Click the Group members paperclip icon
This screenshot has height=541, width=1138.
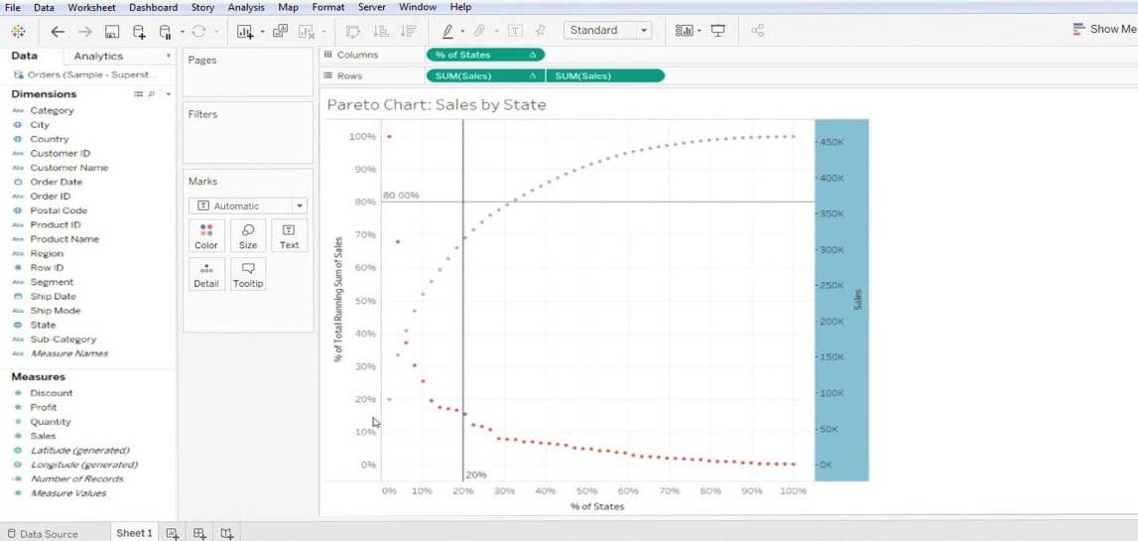(x=480, y=31)
